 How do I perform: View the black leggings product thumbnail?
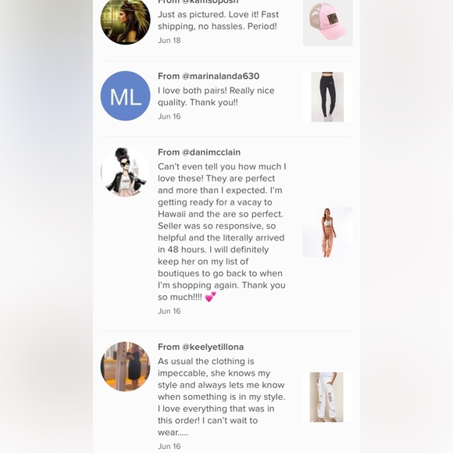click(x=327, y=97)
